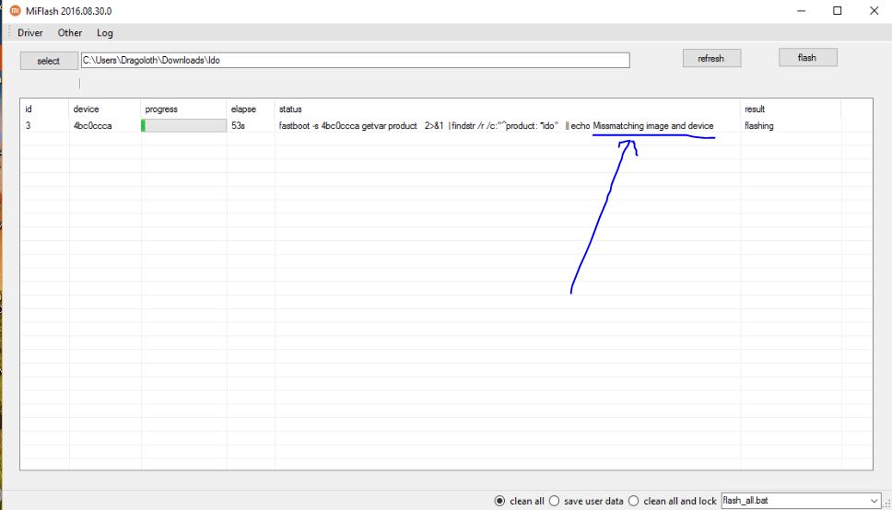Click the 53s elapsed time cell
The height and width of the screenshot is (510, 892).
(x=239, y=125)
